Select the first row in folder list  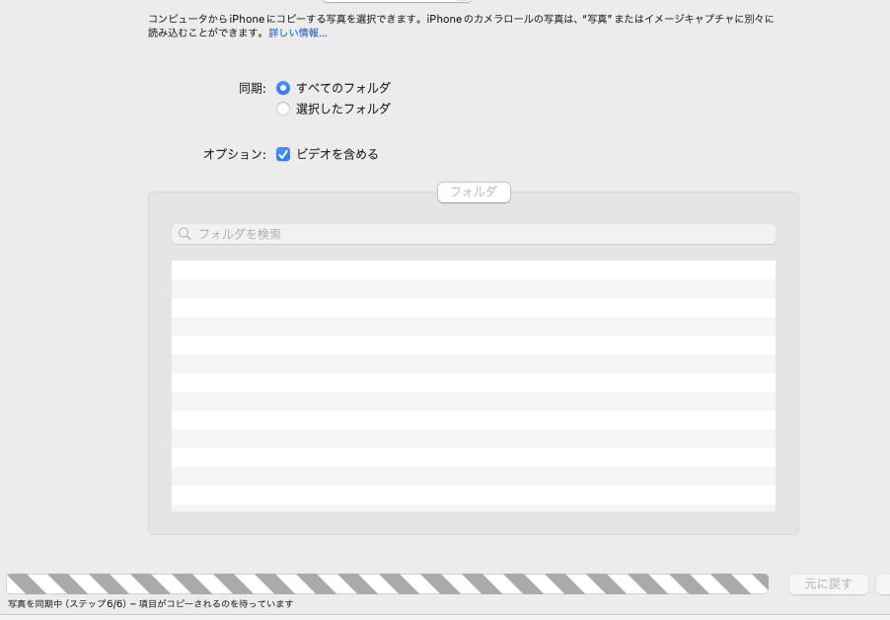474,270
